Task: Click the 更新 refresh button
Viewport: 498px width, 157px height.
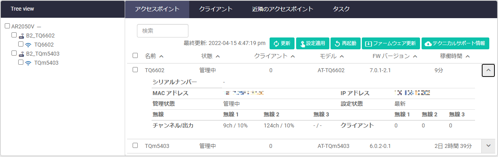Action: point(282,43)
